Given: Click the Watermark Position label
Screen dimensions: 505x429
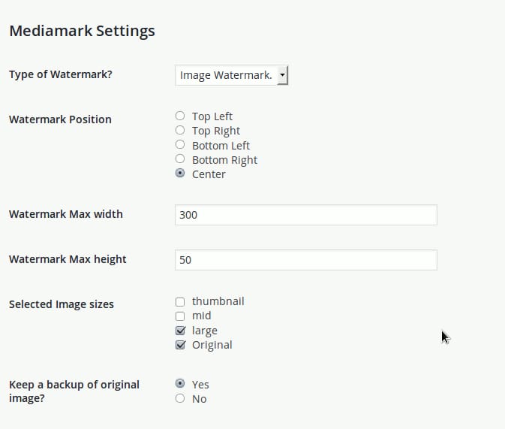Looking at the screenshot, I should pos(60,119).
